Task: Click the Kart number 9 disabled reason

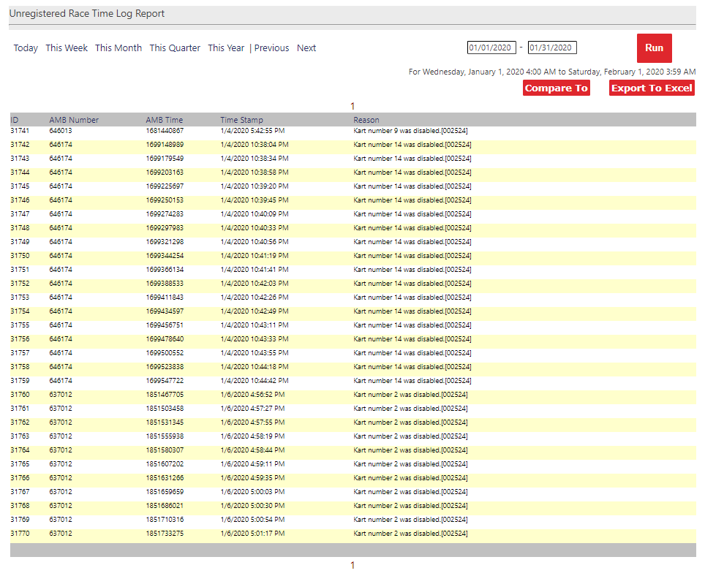Action: 410,131
